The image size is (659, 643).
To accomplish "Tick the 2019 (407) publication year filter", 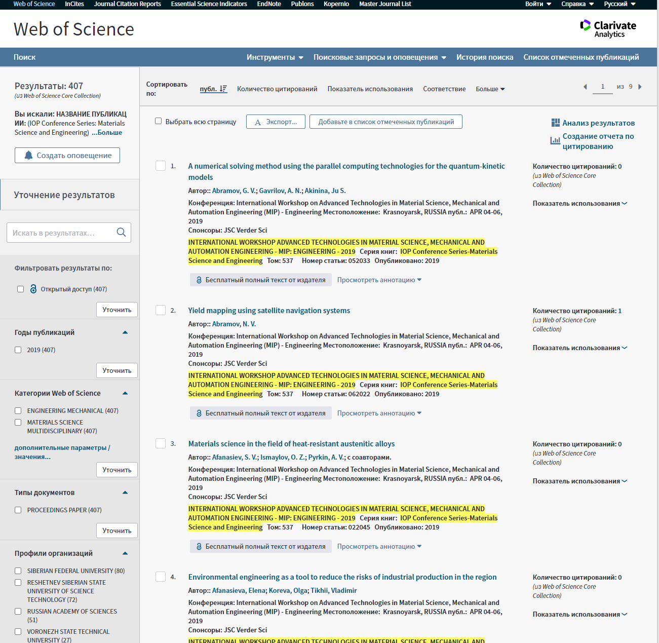I will pyautogui.click(x=18, y=350).
